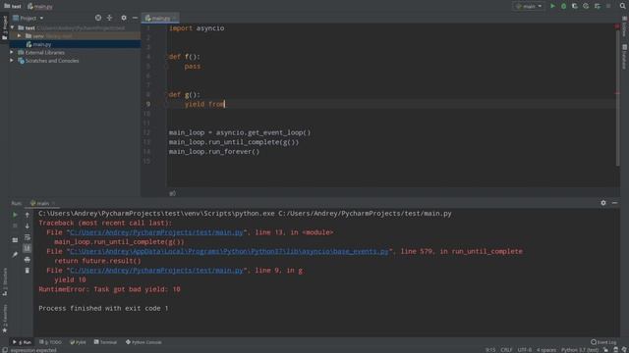The width and height of the screenshot is (629, 353).
Task: Open Run panel gear settings
Action: tap(603, 203)
